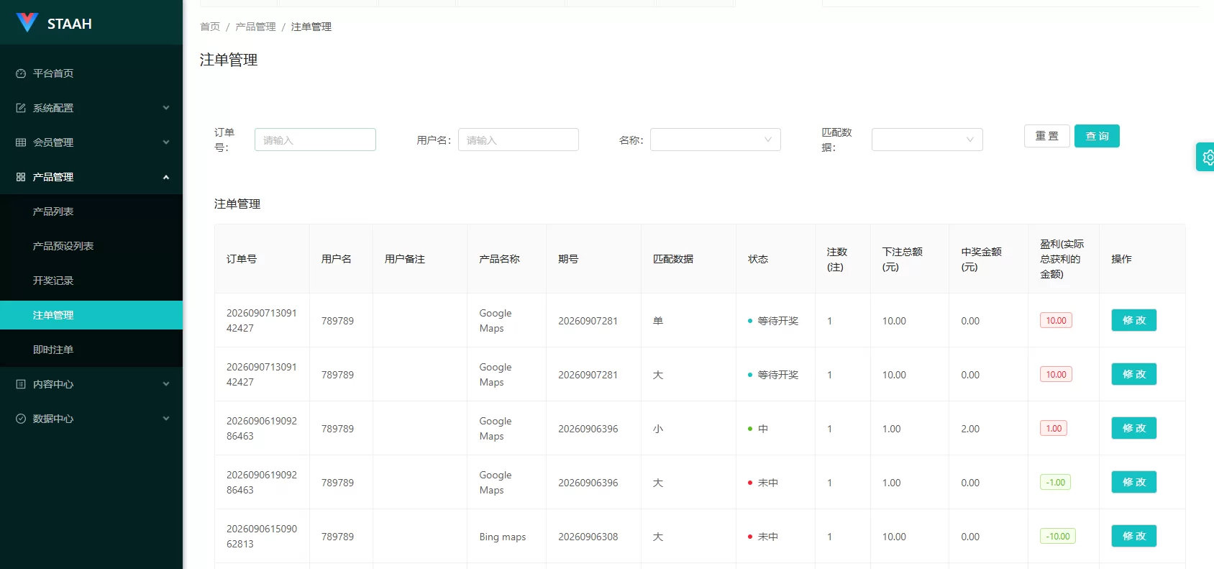Click order number 202609061509062813
Image resolution: width=1214 pixels, height=569 pixels.
click(262, 536)
